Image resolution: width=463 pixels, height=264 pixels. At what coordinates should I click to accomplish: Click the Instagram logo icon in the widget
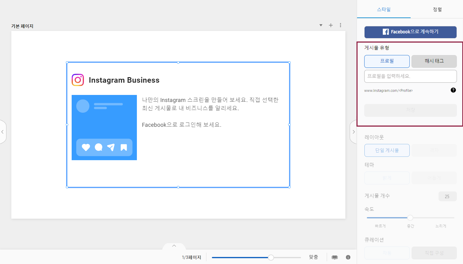coord(78,80)
